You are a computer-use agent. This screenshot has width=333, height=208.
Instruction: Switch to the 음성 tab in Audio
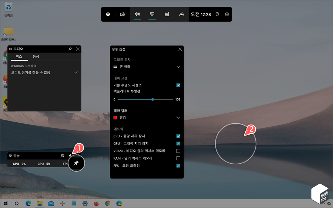coord(36,57)
